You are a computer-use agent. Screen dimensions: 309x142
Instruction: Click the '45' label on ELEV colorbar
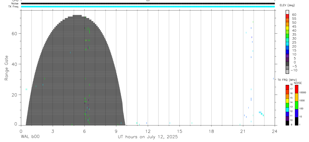coord(294,27)
